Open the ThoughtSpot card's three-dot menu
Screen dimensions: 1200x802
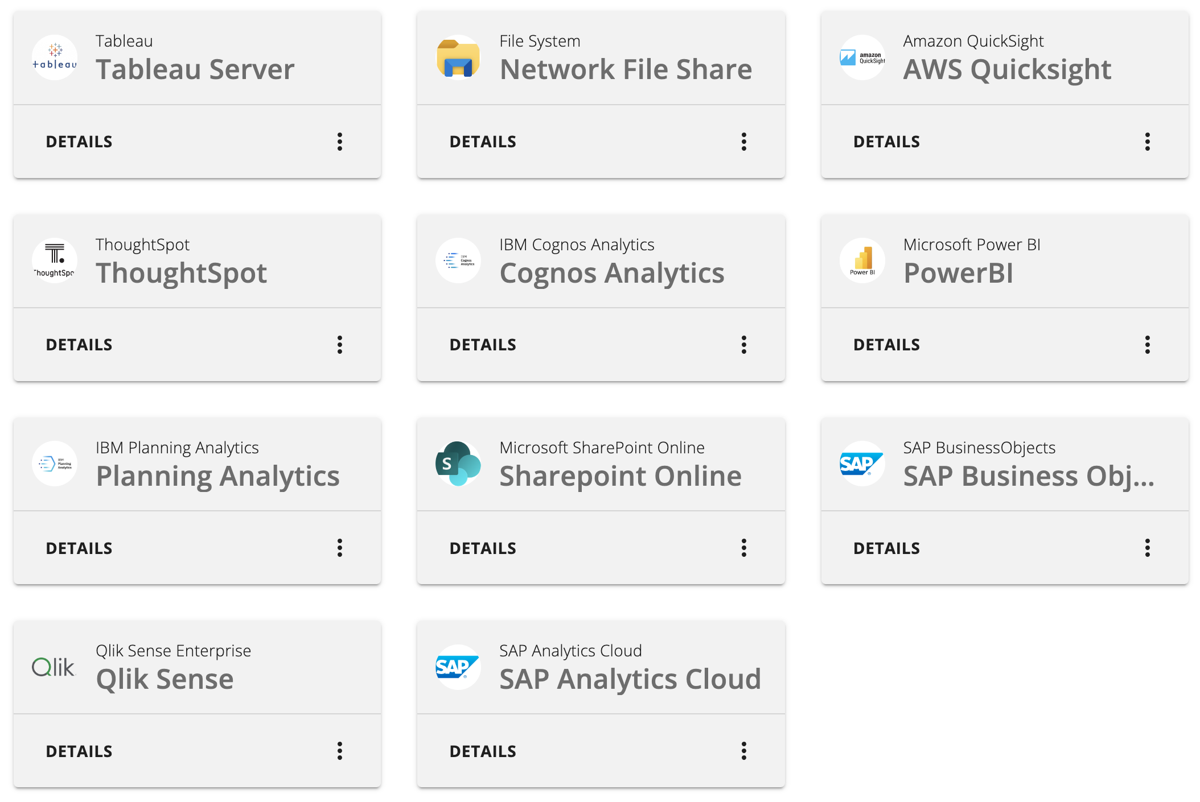[340, 345]
